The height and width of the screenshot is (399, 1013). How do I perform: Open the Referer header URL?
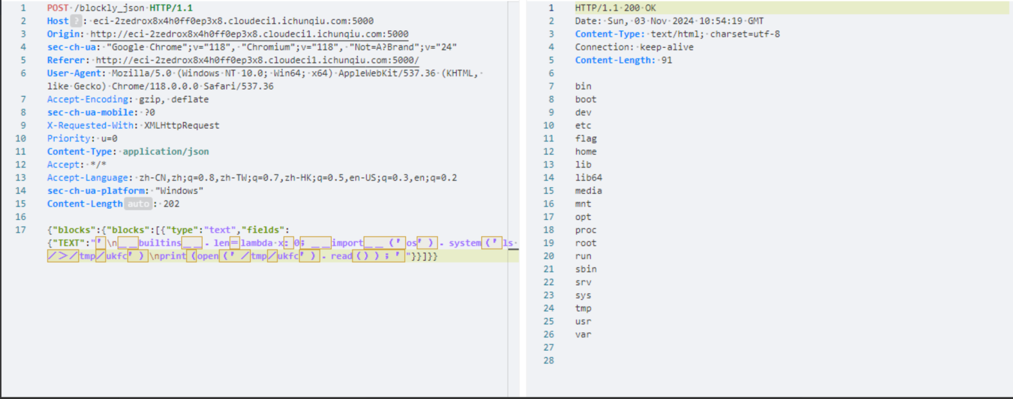257,60
